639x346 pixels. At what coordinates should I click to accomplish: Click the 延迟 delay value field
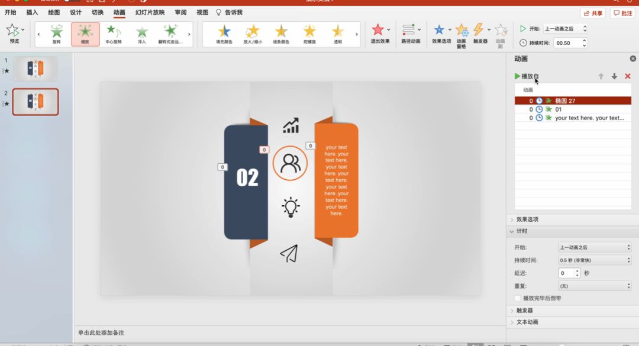[566, 273]
